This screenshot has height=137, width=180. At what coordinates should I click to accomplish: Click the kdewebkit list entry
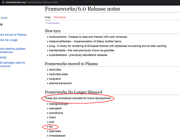point(55,108)
